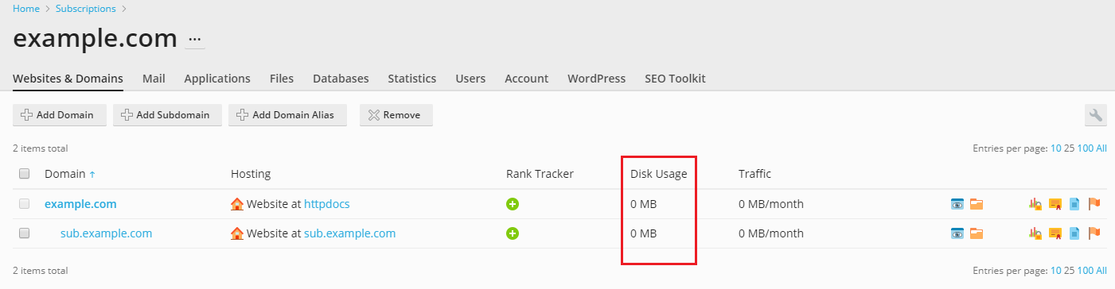Open the Mail tab
Screen dimensions: 1115x289
click(x=154, y=79)
